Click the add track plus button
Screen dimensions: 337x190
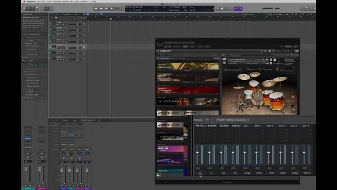[x=52, y=18]
